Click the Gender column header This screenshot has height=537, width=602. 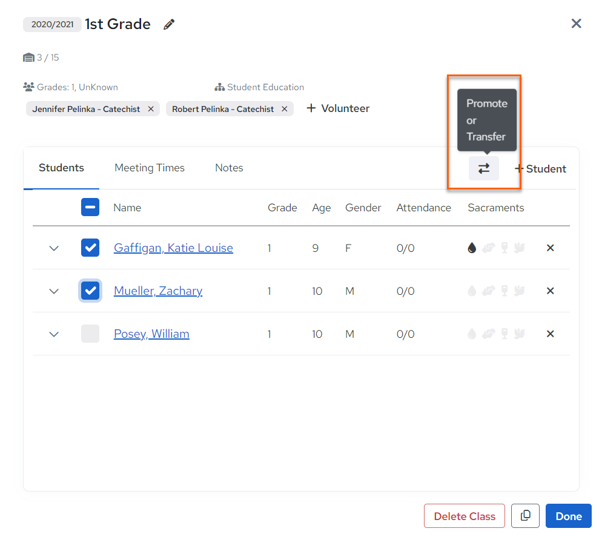tap(363, 208)
